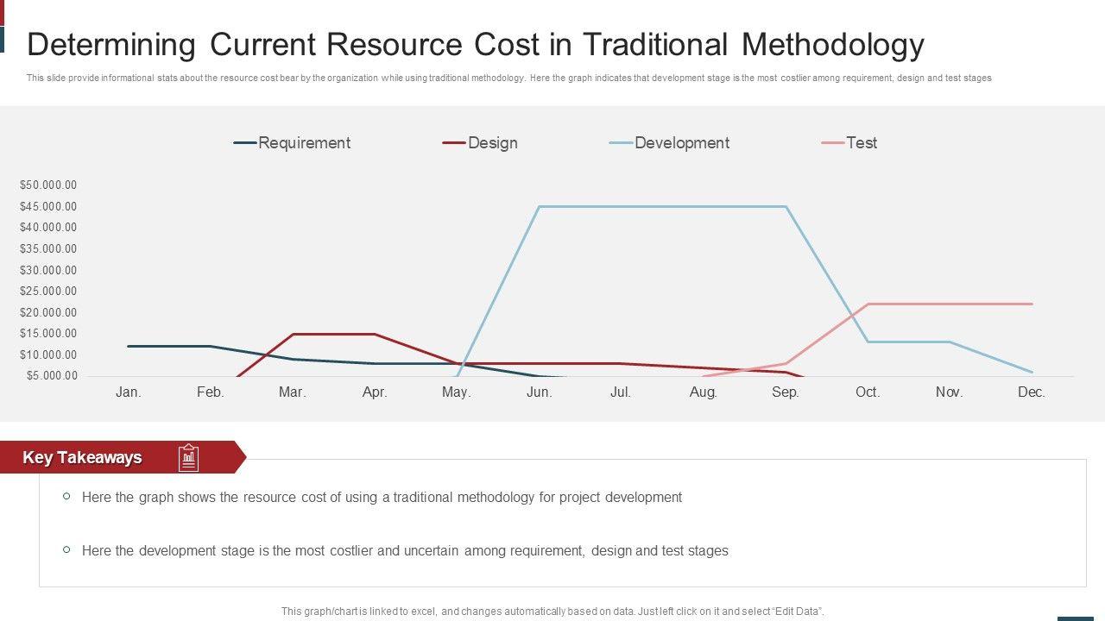Viewport: 1105px width, 621px height.
Task: Click the Key Takeaways clipboard icon
Action: point(188,458)
